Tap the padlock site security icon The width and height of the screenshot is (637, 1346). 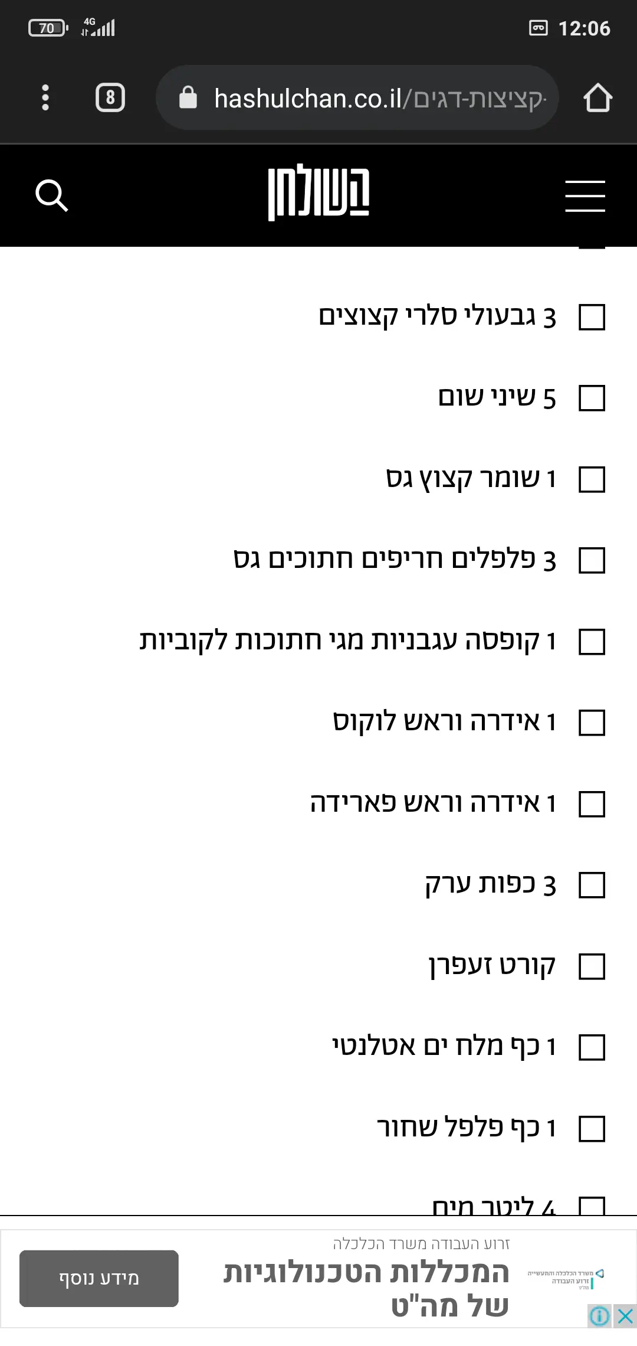[188, 98]
